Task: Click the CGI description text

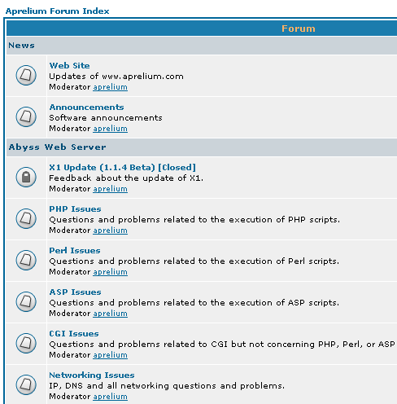Action: pyautogui.click(x=222, y=345)
